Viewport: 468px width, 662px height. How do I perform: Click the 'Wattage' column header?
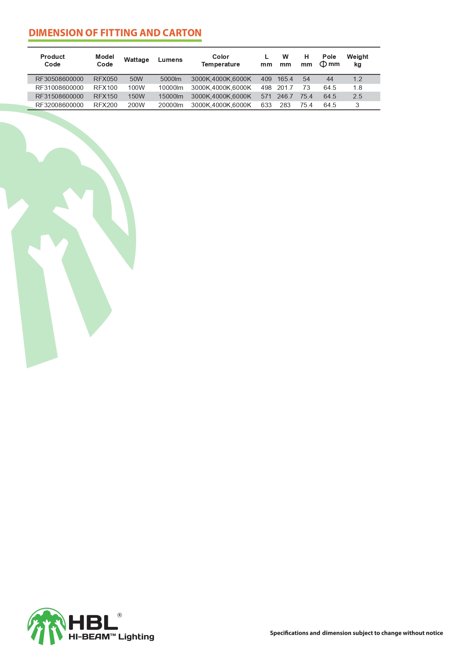pos(137,60)
